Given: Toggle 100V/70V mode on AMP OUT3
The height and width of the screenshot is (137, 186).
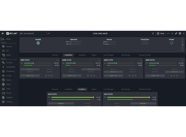Looking at the screenshot, I should tap(113, 76).
